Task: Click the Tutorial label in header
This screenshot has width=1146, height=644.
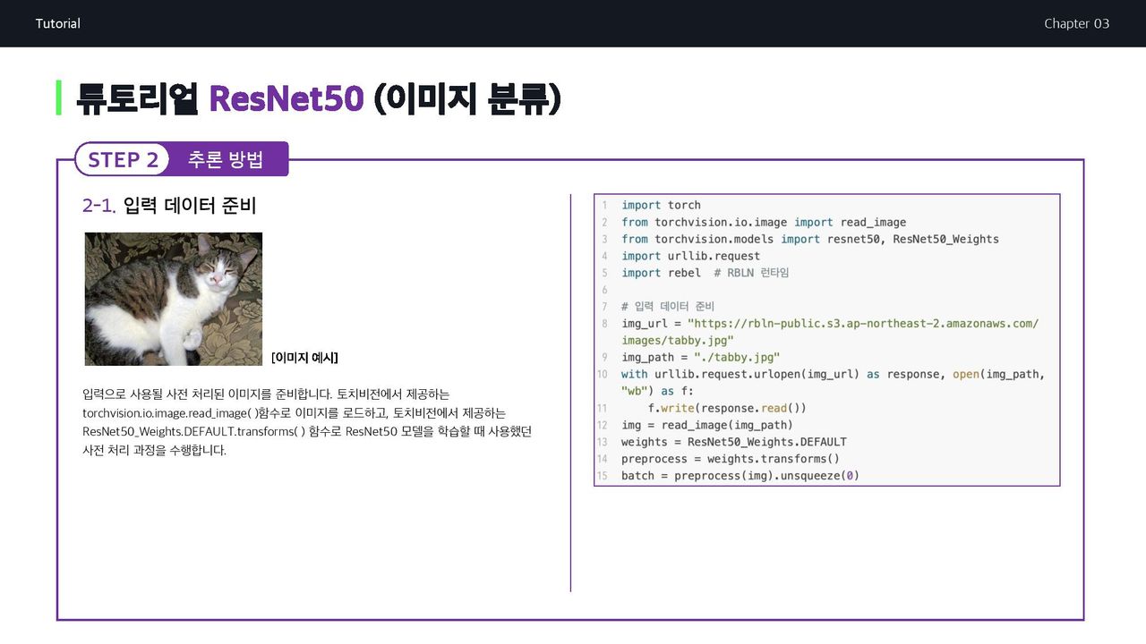Action: (x=58, y=23)
